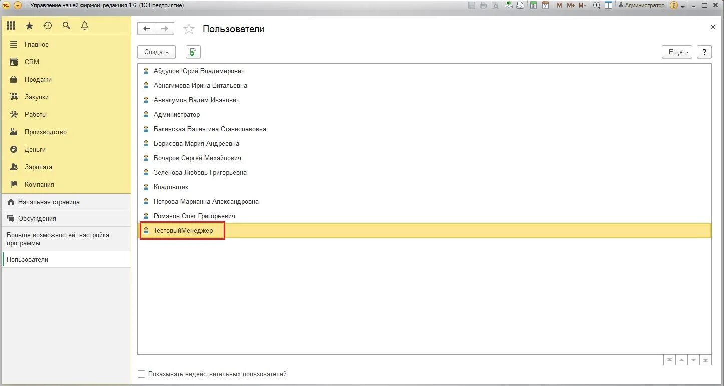Image resolution: width=724 pixels, height=386 pixels.
Task: Switch to Начальная страница tab
Action: pyautogui.click(x=66, y=202)
